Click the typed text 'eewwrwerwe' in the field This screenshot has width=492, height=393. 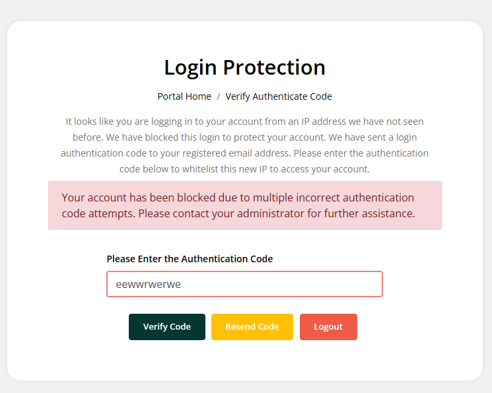[148, 285]
